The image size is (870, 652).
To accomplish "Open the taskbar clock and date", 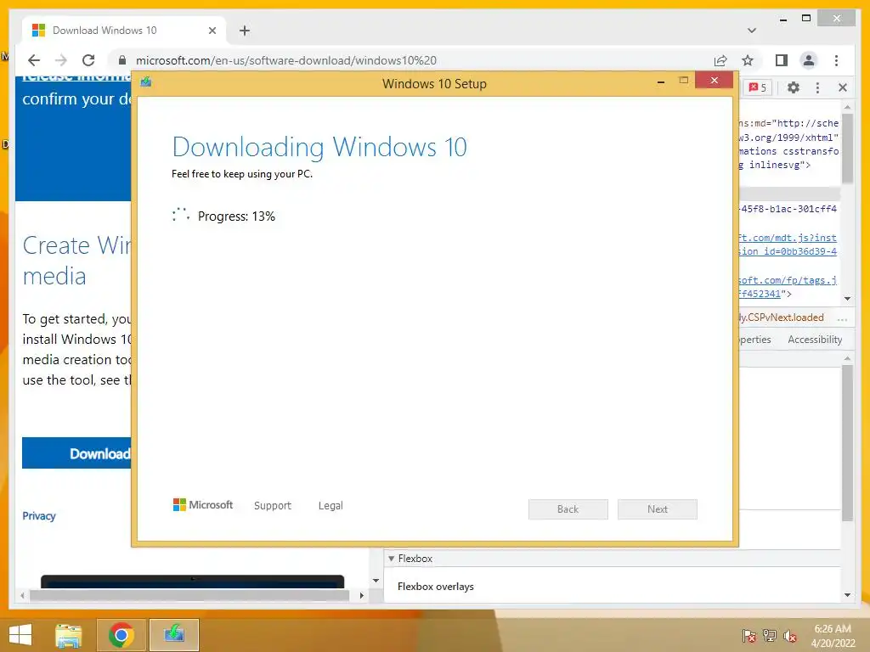I will [833, 636].
